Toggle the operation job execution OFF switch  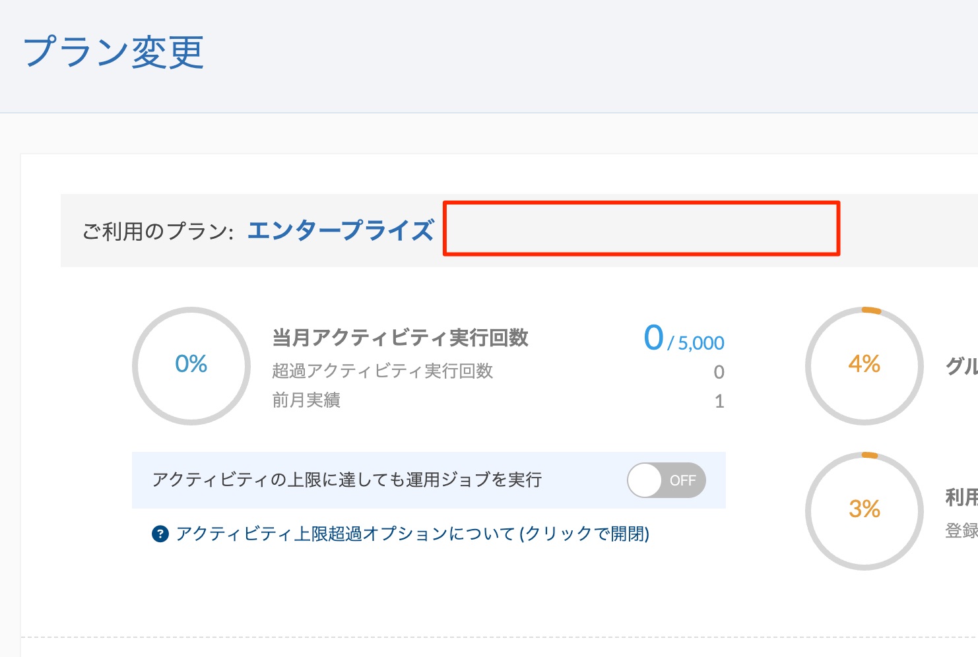[667, 480]
